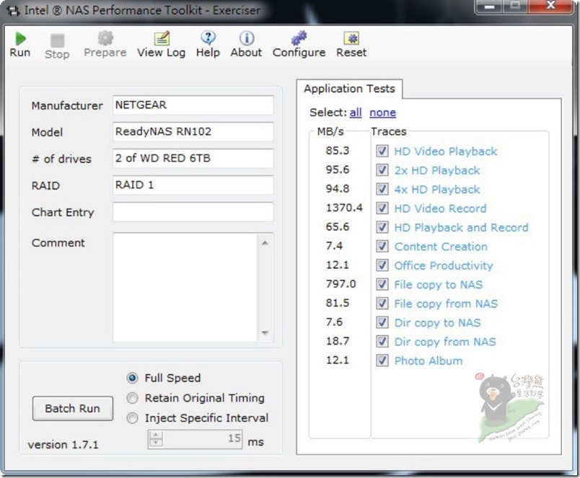The image size is (580, 478).
Task: Uncheck Photo Album trace
Action: tap(382, 360)
